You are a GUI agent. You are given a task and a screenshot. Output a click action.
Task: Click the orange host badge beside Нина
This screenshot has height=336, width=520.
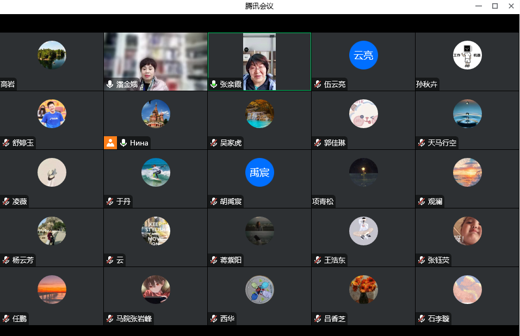click(x=110, y=143)
